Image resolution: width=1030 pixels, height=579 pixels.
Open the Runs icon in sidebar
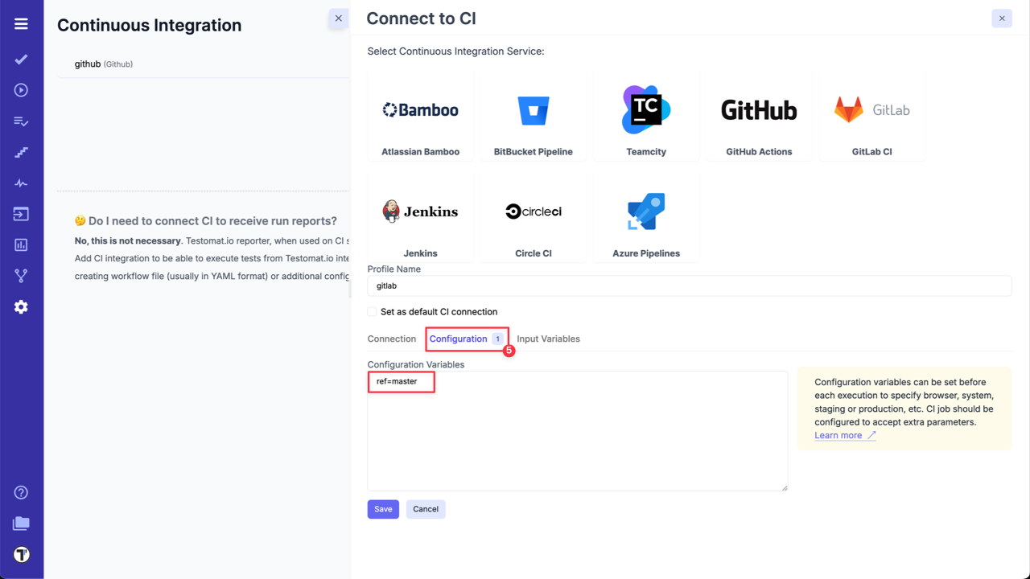point(21,89)
